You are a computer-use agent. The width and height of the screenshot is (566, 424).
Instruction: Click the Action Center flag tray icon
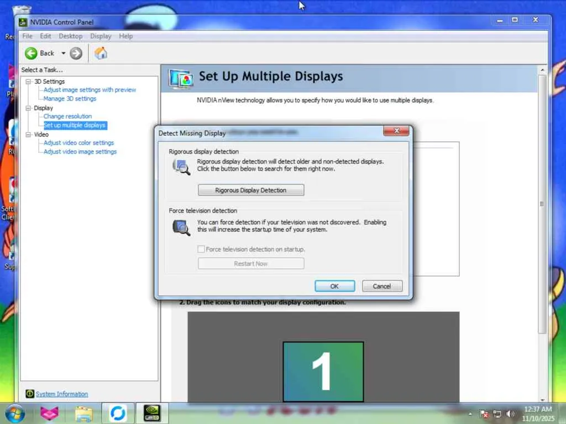[x=484, y=414]
